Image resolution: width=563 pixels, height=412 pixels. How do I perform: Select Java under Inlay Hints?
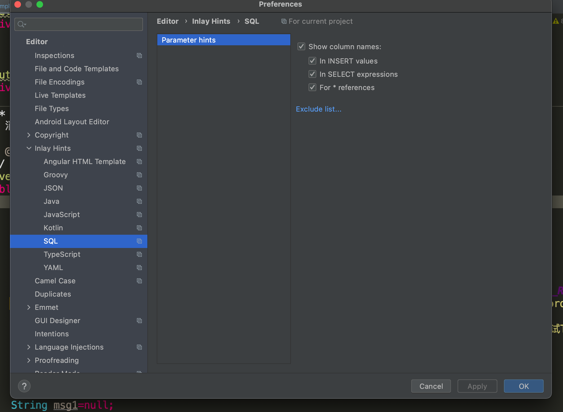(51, 201)
